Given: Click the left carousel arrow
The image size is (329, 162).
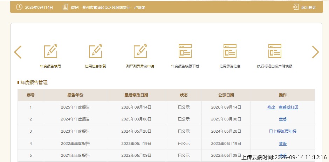Looking at the screenshot, I should (18, 52).
